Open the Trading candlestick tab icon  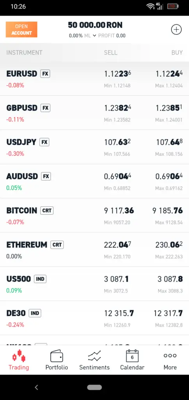pos(19,356)
